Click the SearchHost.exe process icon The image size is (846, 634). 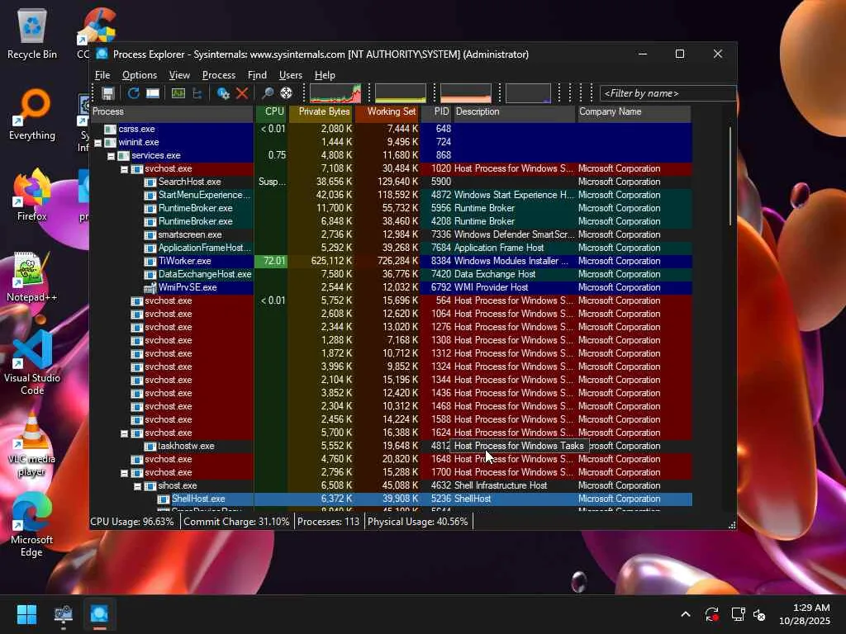pos(150,182)
